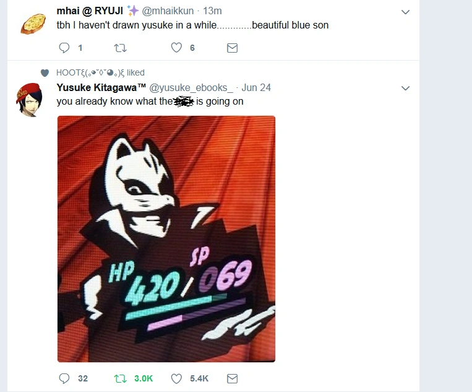Viewport: 472px width, 392px height.
Task: Open the HOOT liked activity label
Action: pos(100,72)
